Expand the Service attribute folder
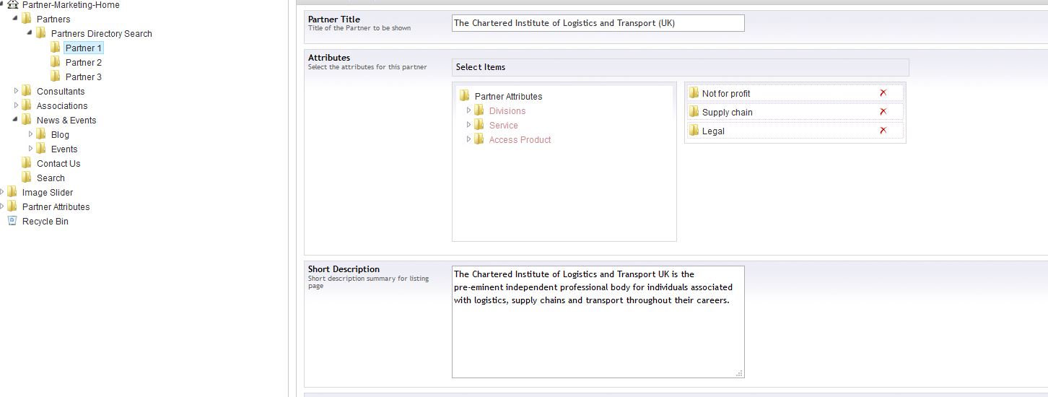The height and width of the screenshot is (397, 1048). click(468, 125)
